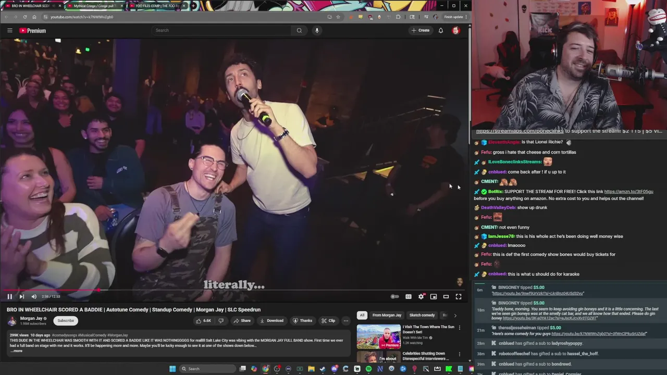667x375 pixels.
Task: Click the page scrollbar down arrow
Action: tap(469, 360)
